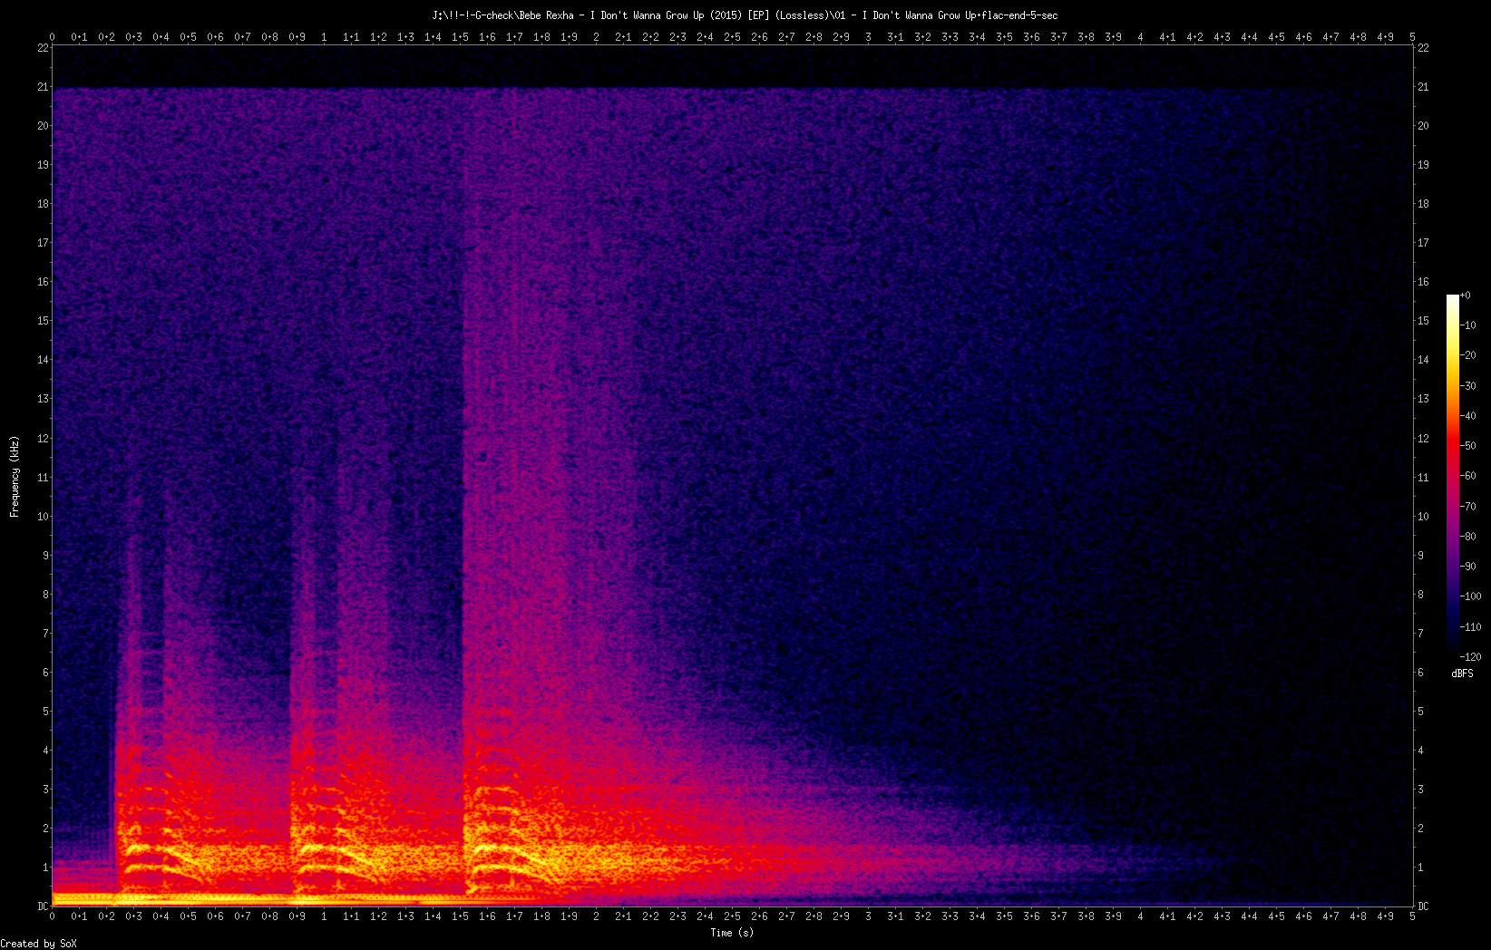This screenshot has width=1491, height=950.
Task: Click the '-60' value on the dBFS scale
Action: pyautogui.click(x=1468, y=476)
